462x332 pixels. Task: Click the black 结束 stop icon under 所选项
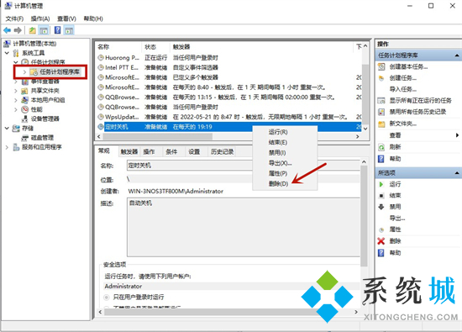pos(381,196)
